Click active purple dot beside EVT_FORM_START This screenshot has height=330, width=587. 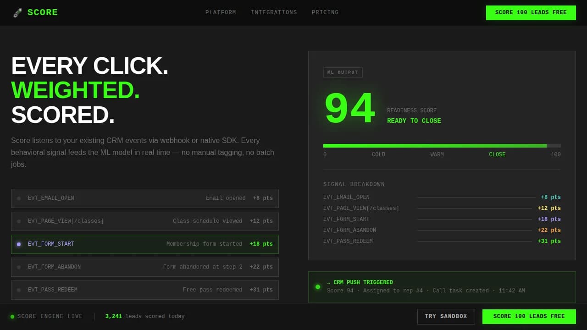click(19, 244)
